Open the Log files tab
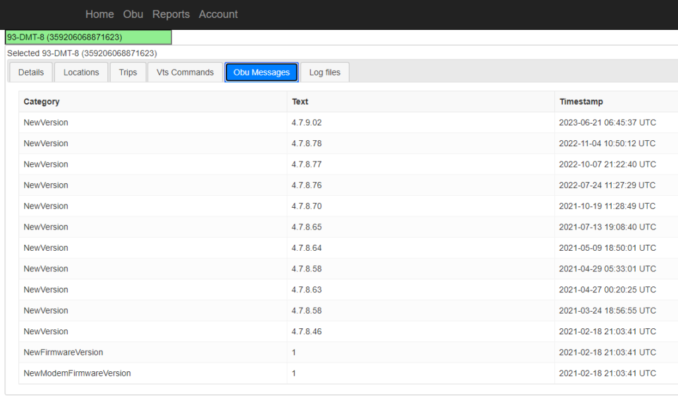678x397 pixels. tap(324, 72)
